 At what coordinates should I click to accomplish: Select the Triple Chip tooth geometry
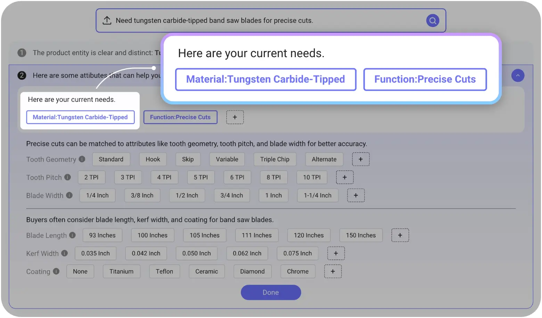click(x=274, y=159)
